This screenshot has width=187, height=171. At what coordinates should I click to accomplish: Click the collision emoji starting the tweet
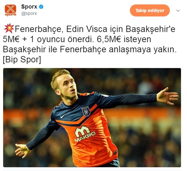point(9,28)
